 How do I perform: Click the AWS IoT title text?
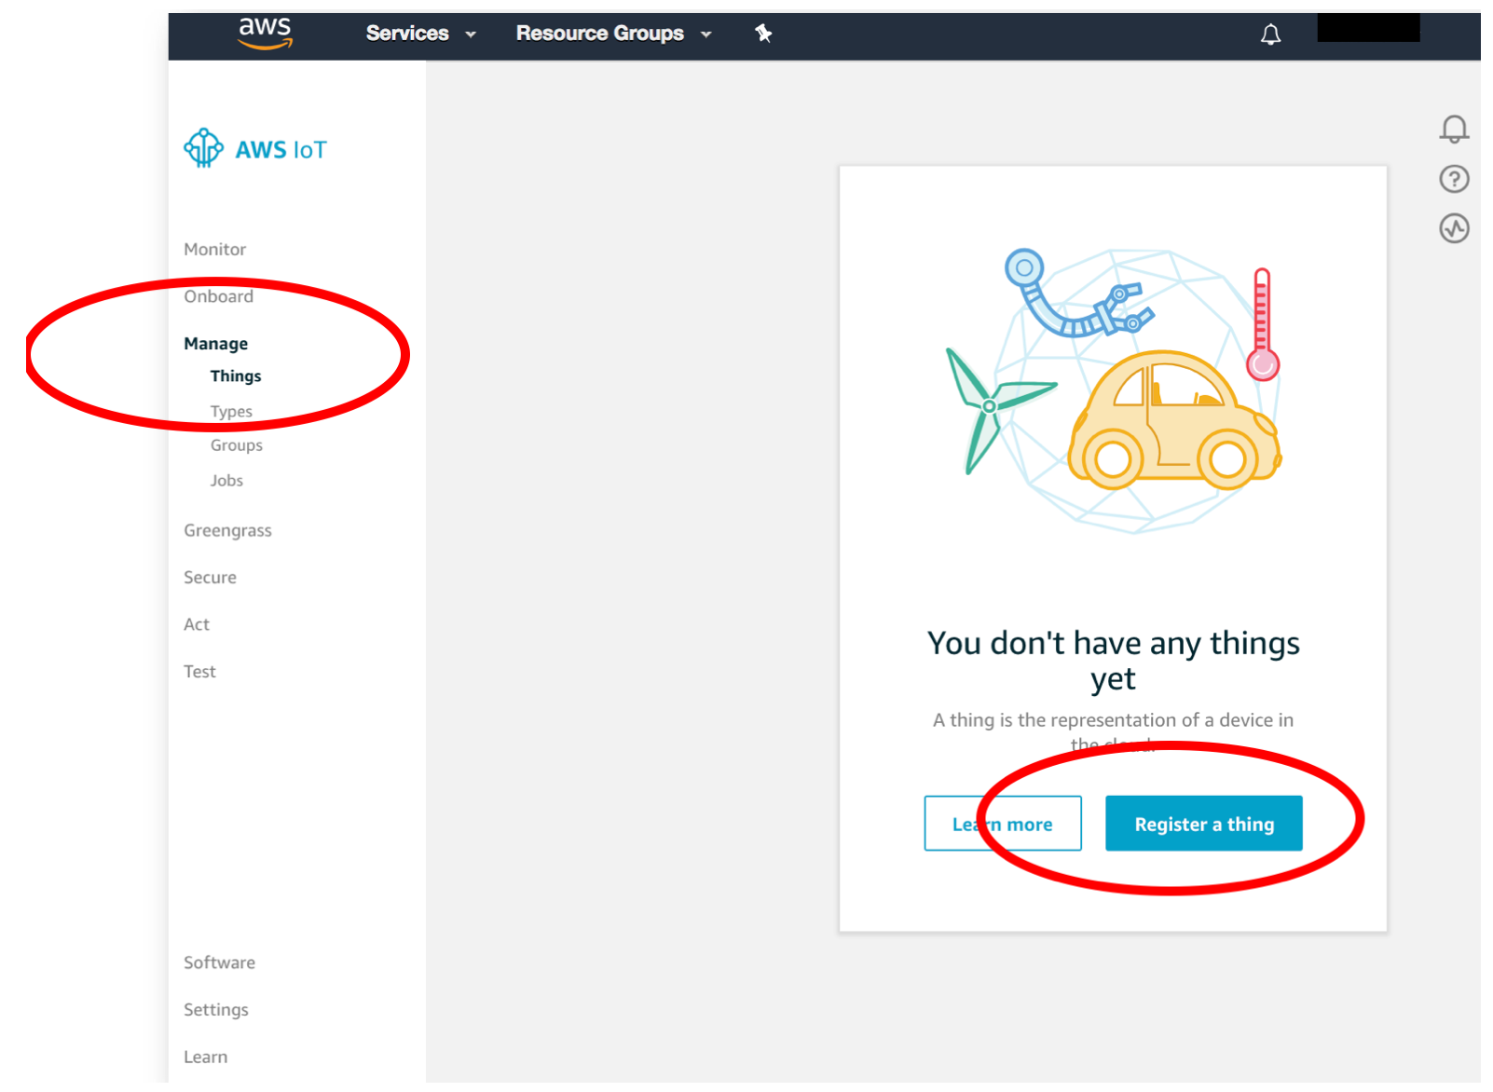click(281, 150)
